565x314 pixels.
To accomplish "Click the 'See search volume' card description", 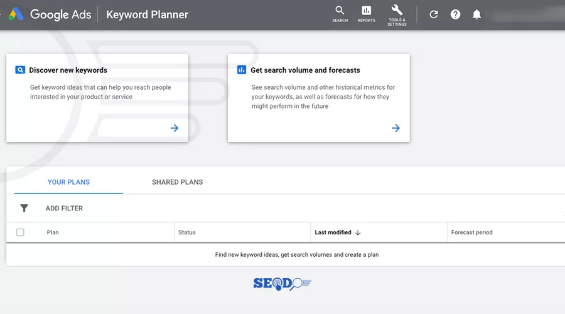I will 323,97.
